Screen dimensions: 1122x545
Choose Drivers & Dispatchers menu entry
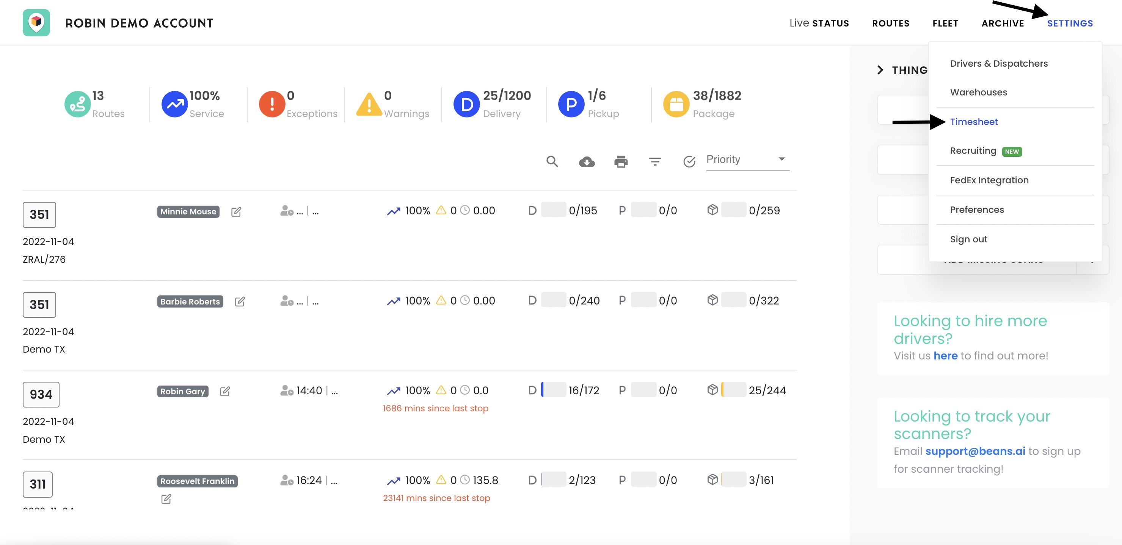click(x=998, y=64)
